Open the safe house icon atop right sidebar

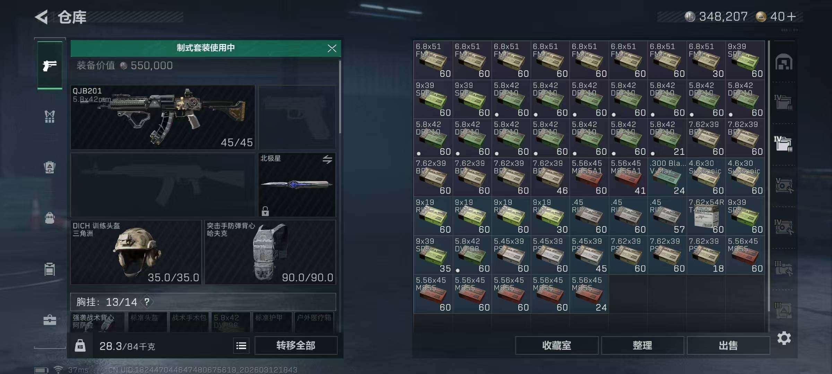783,62
